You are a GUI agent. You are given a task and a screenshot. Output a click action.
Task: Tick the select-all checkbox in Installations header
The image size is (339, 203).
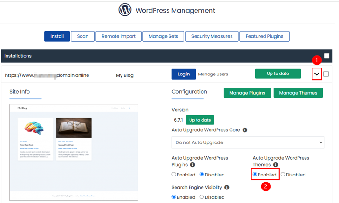[x=326, y=55]
